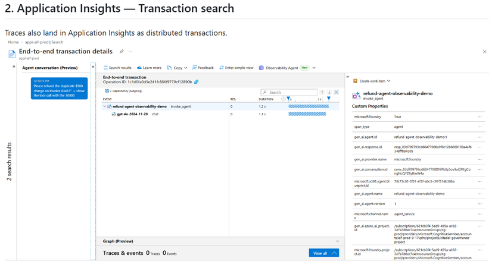This screenshot has height=268, width=492.
Task: Select the right duration filter handle
Action: [x=329, y=99]
